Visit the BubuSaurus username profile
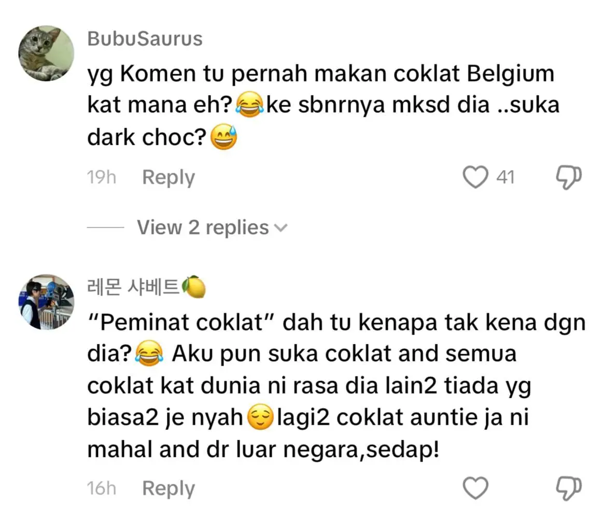 [x=145, y=39]
